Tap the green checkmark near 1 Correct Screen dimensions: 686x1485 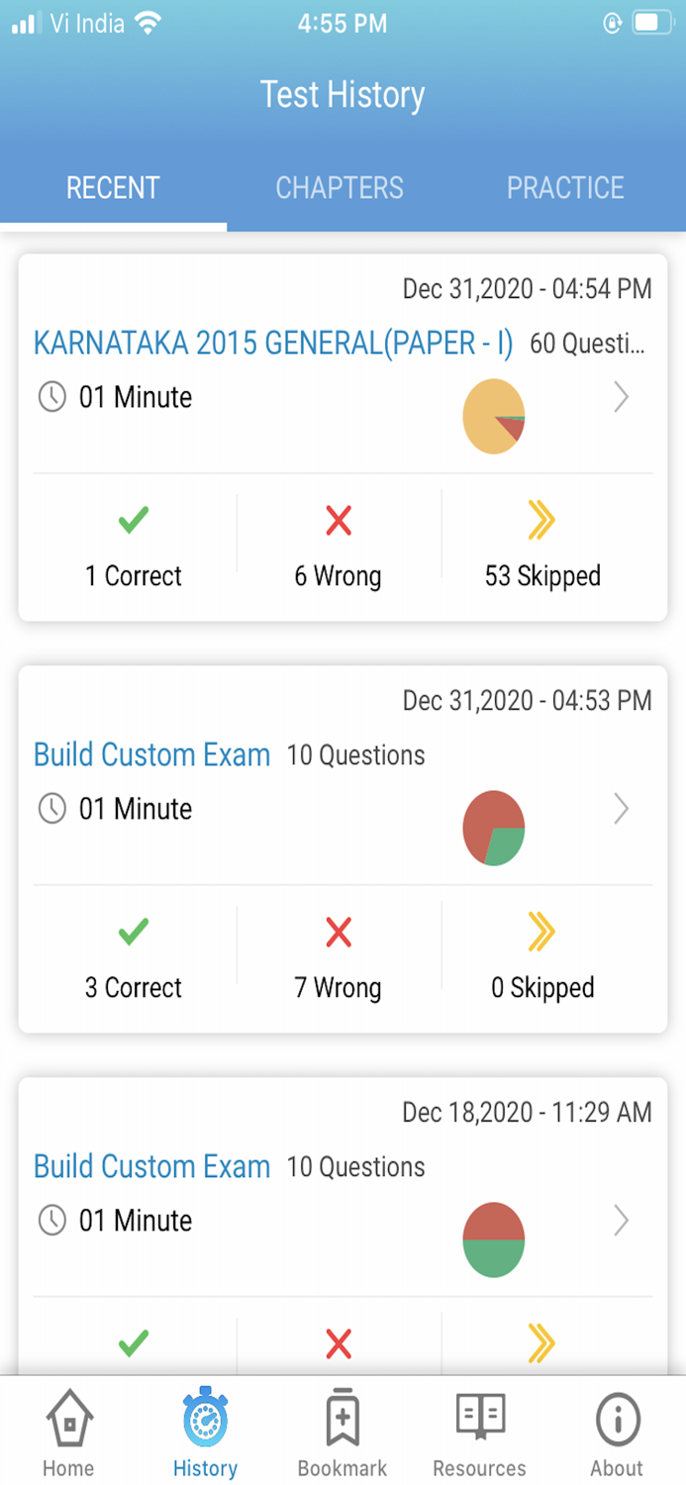[x=132, y=520]
